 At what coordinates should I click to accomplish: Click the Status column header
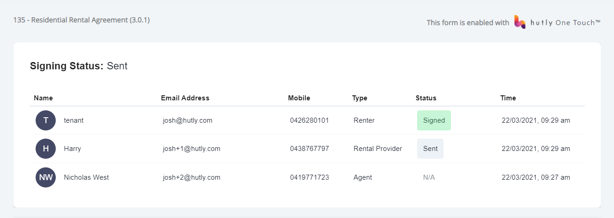[x=426, y=98]
